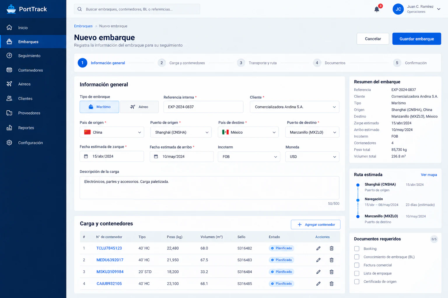Click the 0/5 documents counter badge
This screenshot has height=298, width=448.
[x=434, y=239]
